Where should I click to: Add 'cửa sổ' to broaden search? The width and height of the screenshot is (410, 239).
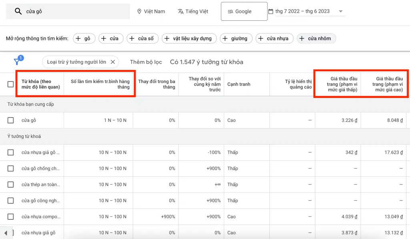tap(143, 38)
